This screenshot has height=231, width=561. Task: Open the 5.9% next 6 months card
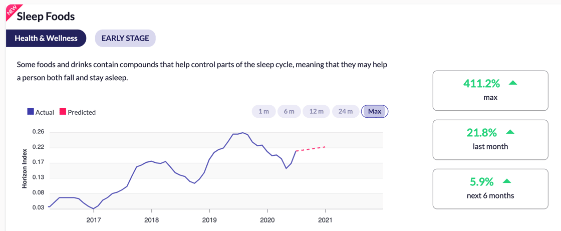(x=490, y=188)
